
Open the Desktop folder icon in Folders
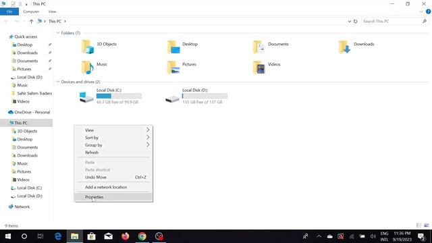coord(173,47)
